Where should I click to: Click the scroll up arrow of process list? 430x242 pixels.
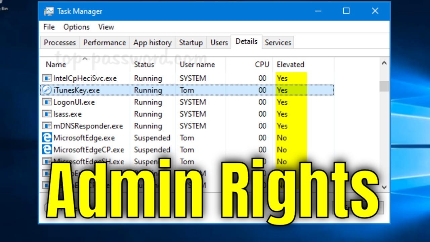pyautogui.click(x=384, y=63)
